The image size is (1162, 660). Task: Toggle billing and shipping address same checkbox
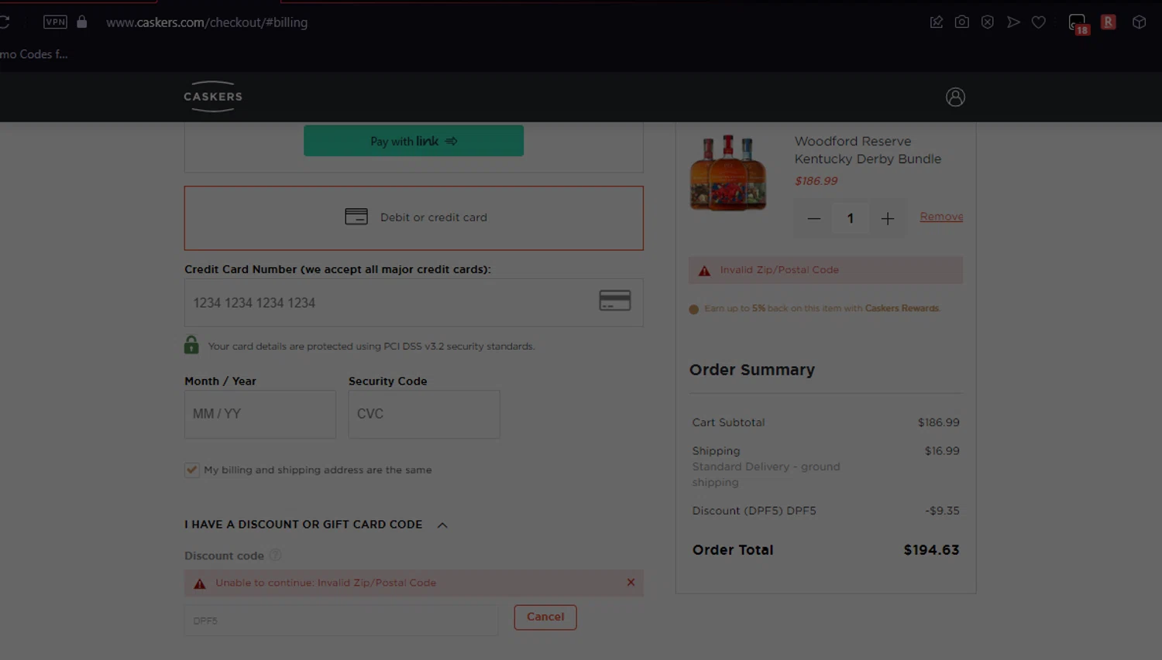pyautogui.click(x=191, y=470)
